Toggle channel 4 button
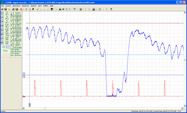This screenshot has height=113, width=187. (x=2, y=26)
